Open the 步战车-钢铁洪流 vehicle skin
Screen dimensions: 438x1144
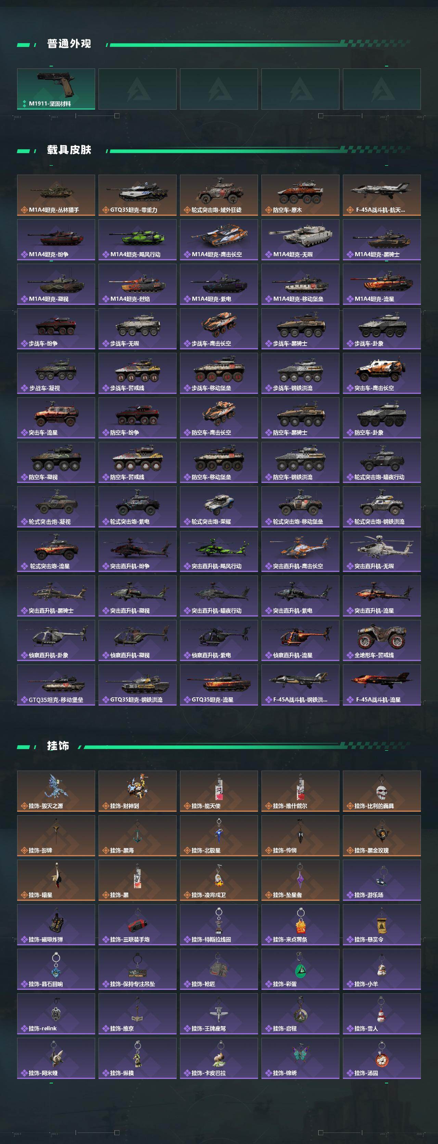click(300, 373)
